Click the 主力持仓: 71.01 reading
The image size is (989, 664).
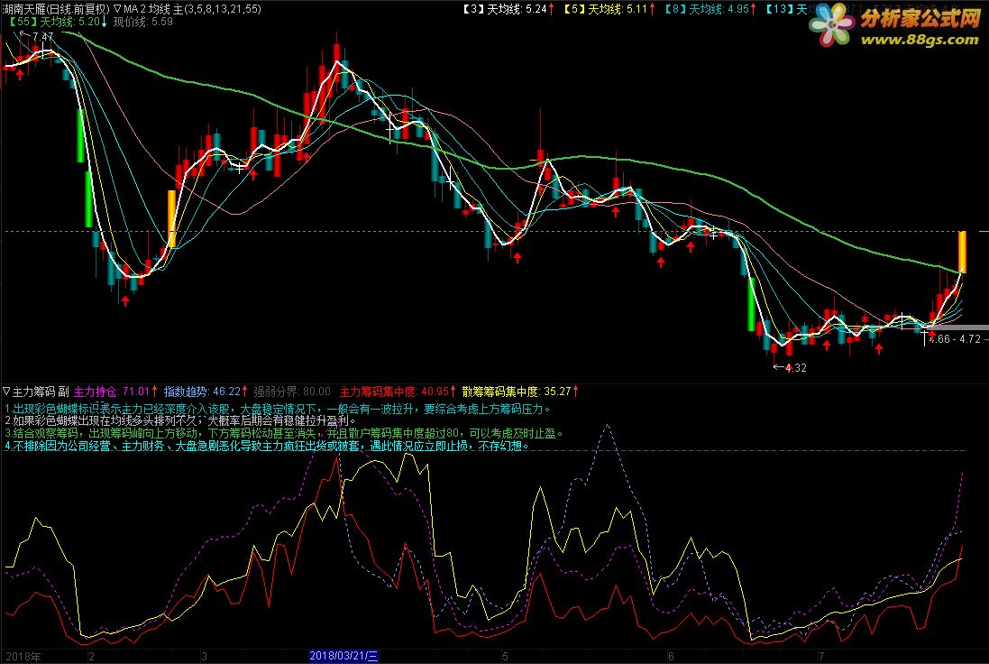[112, 392]
